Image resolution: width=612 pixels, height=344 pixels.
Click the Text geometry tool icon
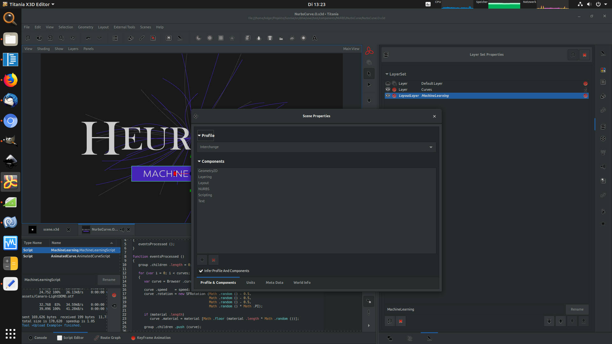pos(314,38)
